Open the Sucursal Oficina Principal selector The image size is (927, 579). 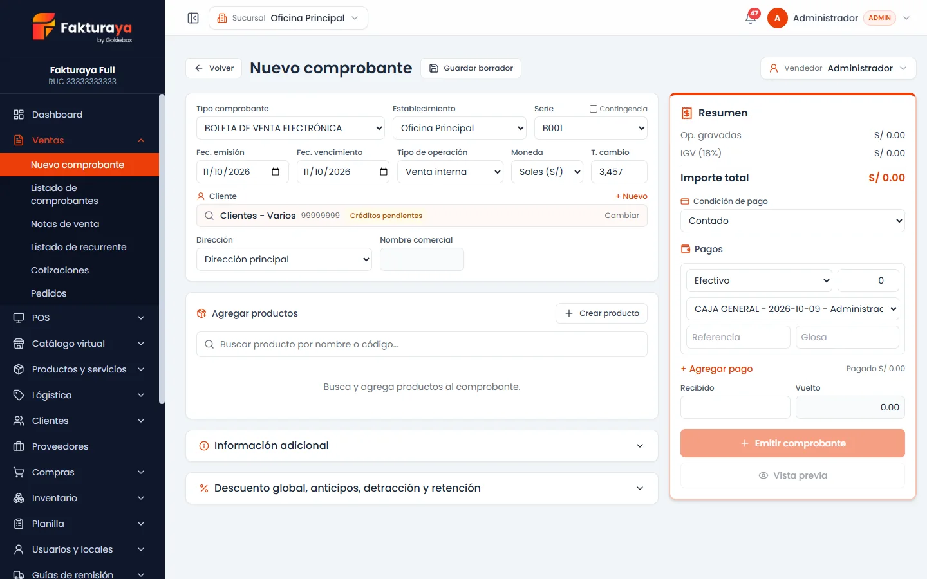click(x=288, y=18)
